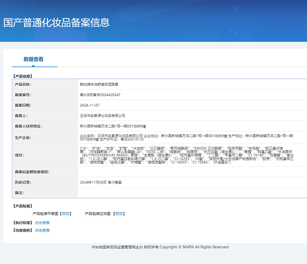Click the 成分 ingredient list text
Screen dimensions: 307x264
click(x=187, y=155)
